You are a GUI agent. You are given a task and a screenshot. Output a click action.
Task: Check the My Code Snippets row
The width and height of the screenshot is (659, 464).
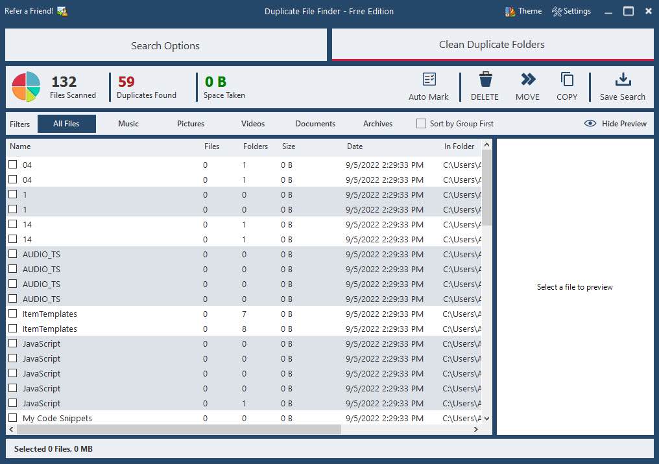(x=13, y=418)
